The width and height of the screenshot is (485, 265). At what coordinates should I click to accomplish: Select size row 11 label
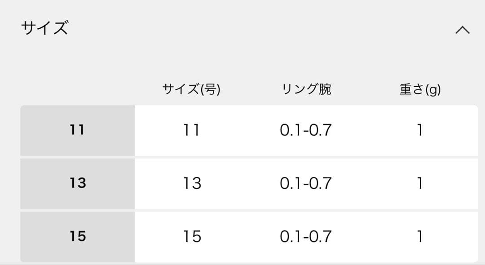click(x=77, y=130)
